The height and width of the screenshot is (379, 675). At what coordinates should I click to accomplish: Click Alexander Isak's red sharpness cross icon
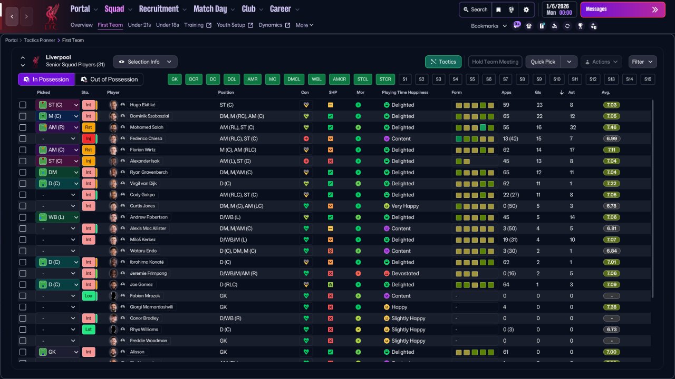point(330,161)
